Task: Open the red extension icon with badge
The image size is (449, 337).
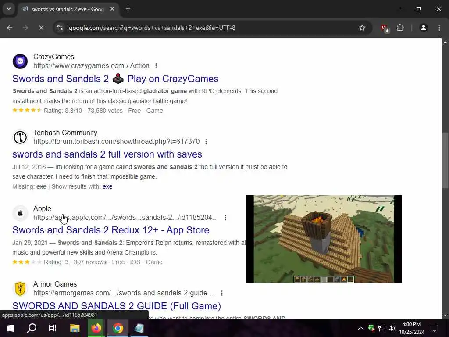Action: (x=384, y=28)
